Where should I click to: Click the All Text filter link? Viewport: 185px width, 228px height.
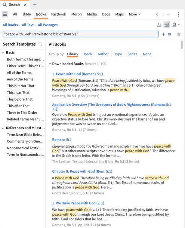[28, 25]
